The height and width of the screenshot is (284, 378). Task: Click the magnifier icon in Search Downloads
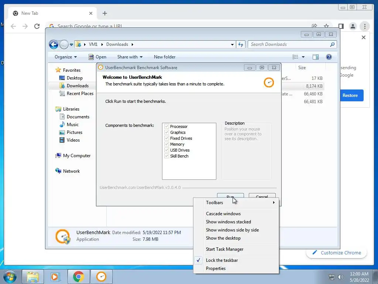332,44
